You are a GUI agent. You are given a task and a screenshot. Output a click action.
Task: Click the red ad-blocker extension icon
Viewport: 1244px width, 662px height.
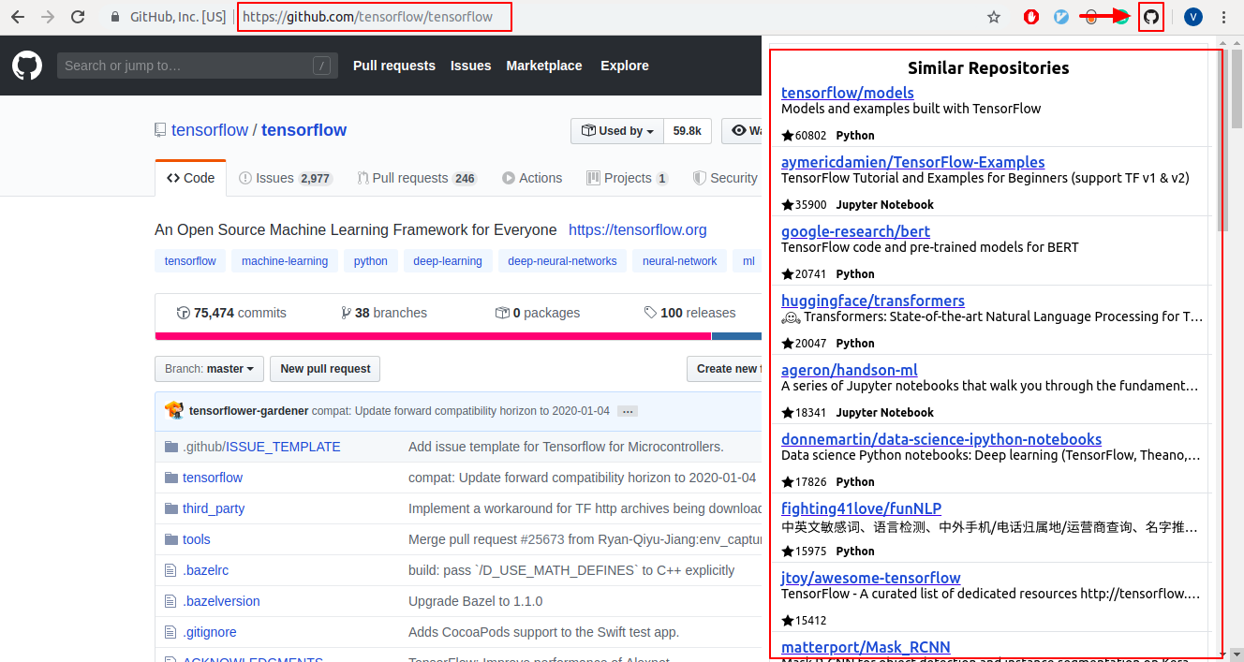(1030, 16)
